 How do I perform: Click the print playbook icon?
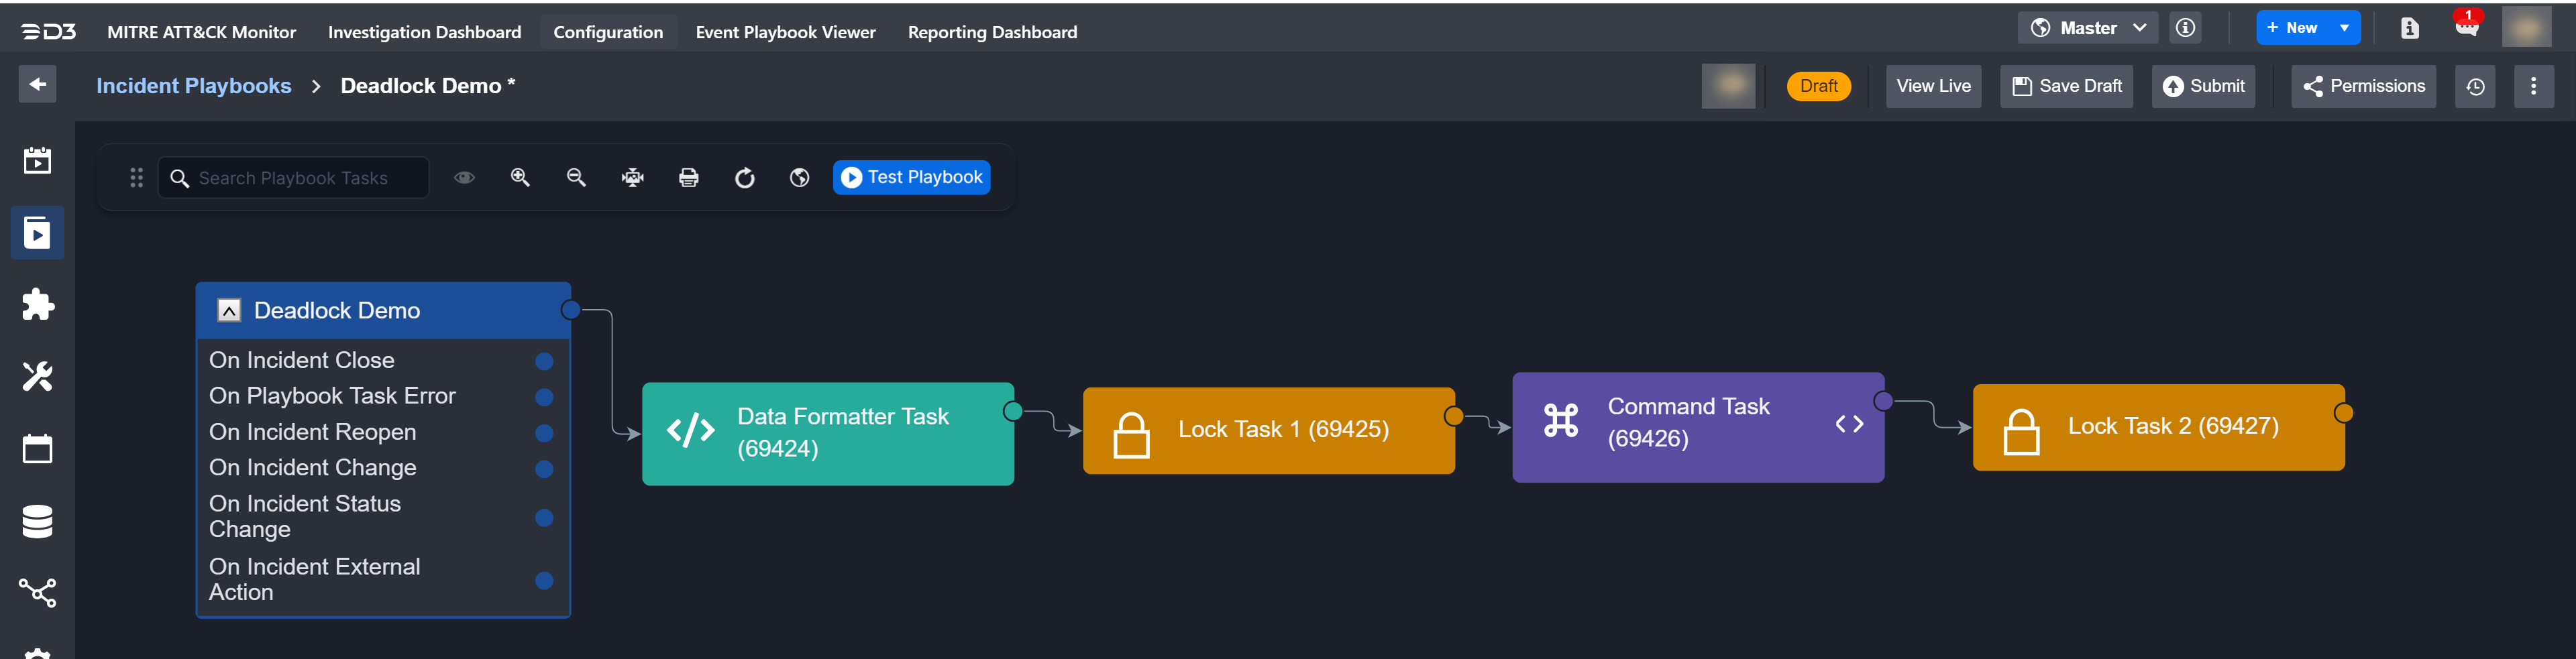pos(688,178)
